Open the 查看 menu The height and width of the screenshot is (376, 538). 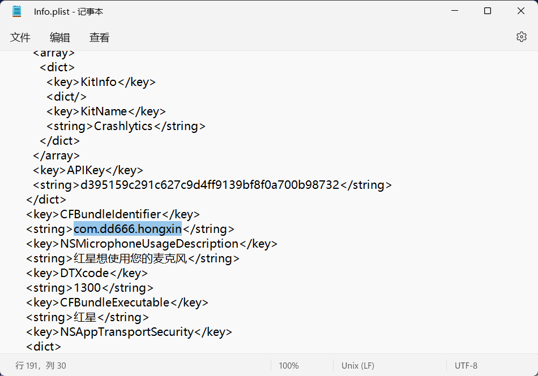pos(100,37)
